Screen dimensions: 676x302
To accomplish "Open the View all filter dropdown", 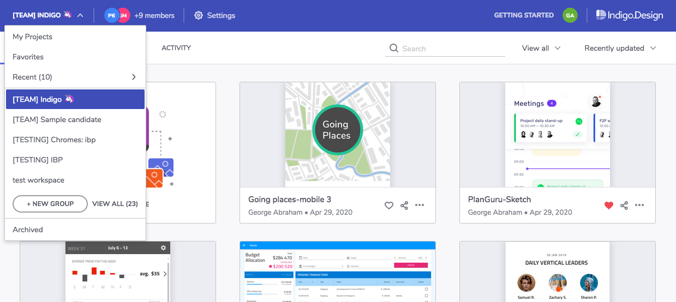I will (x=541, y=48).
